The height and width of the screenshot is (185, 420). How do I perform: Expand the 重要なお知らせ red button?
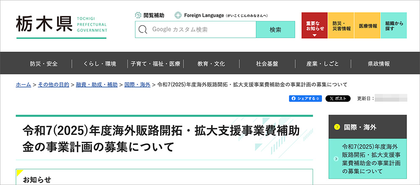315,26
